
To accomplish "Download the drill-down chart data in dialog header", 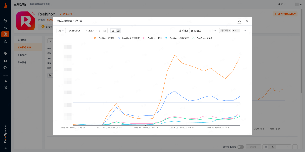I will pos(239,21).
